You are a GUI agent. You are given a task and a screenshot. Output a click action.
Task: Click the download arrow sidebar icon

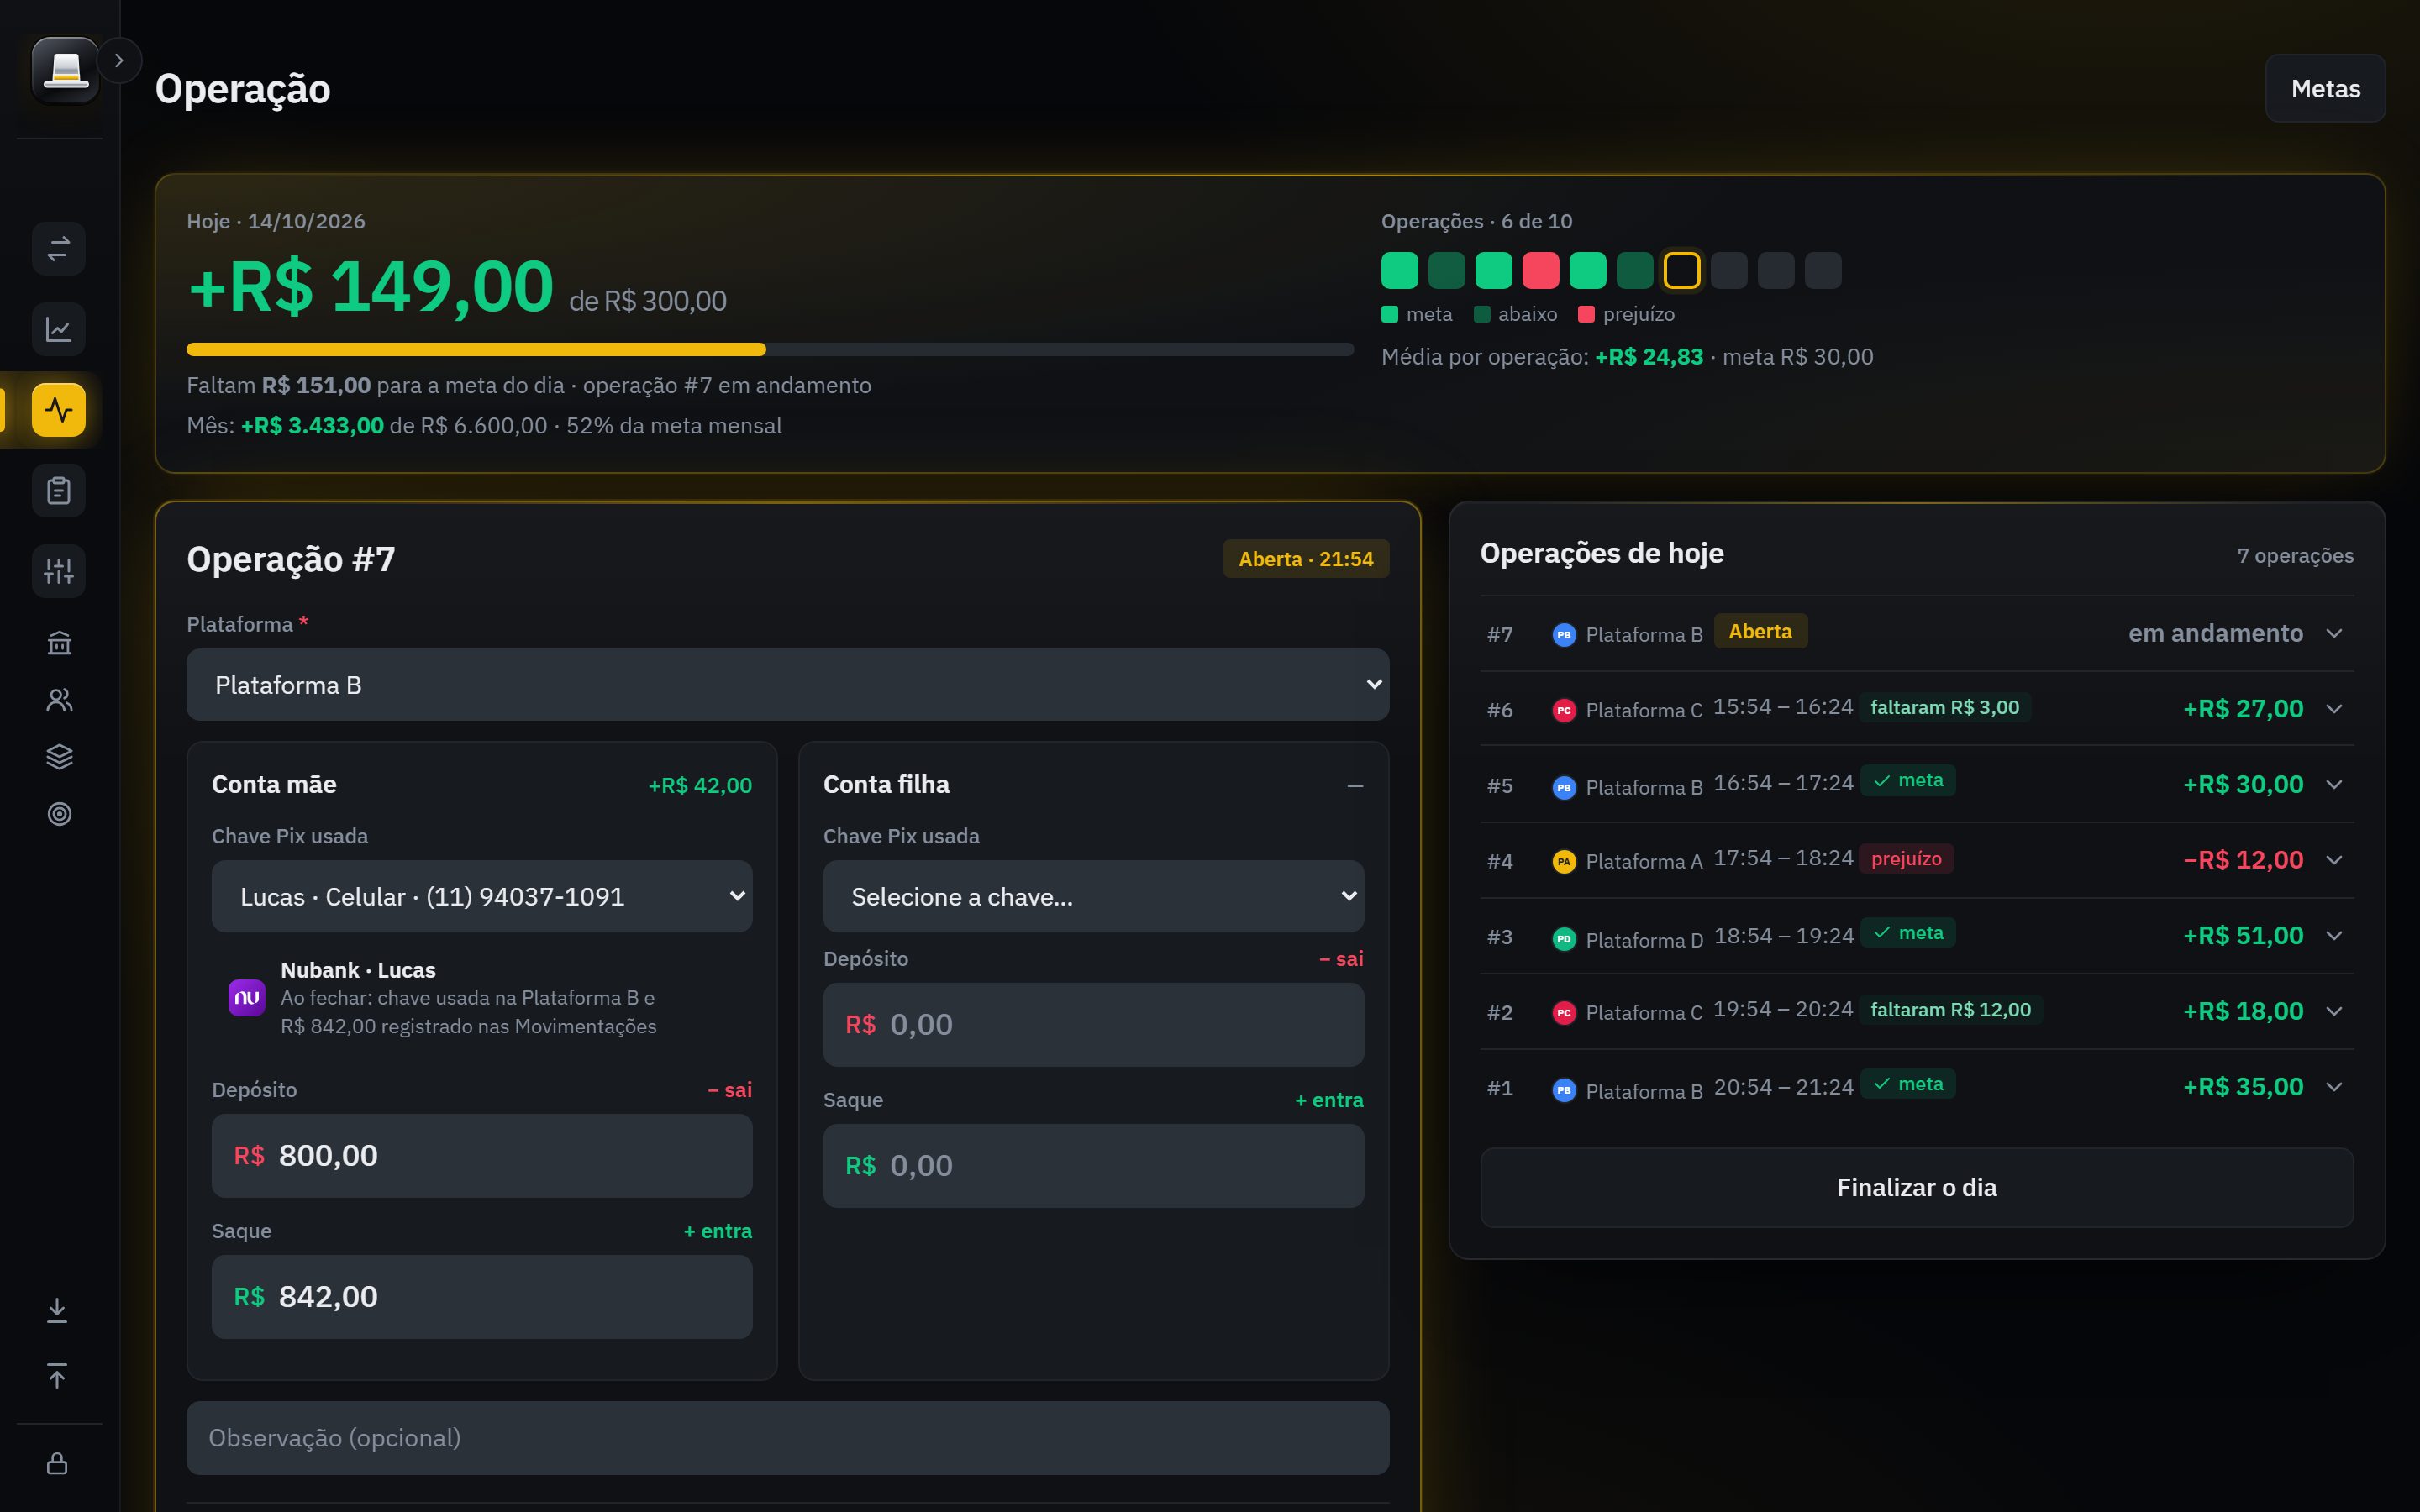pos(57,1310)
